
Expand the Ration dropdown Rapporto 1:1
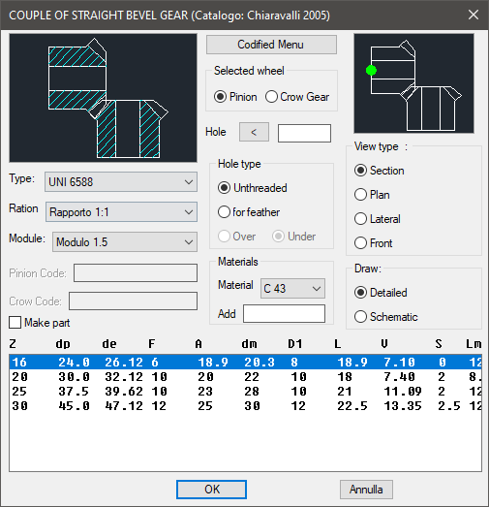pyautogui.click(x=121, y=212)
